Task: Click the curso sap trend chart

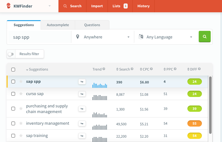Action: coord(100,98)
